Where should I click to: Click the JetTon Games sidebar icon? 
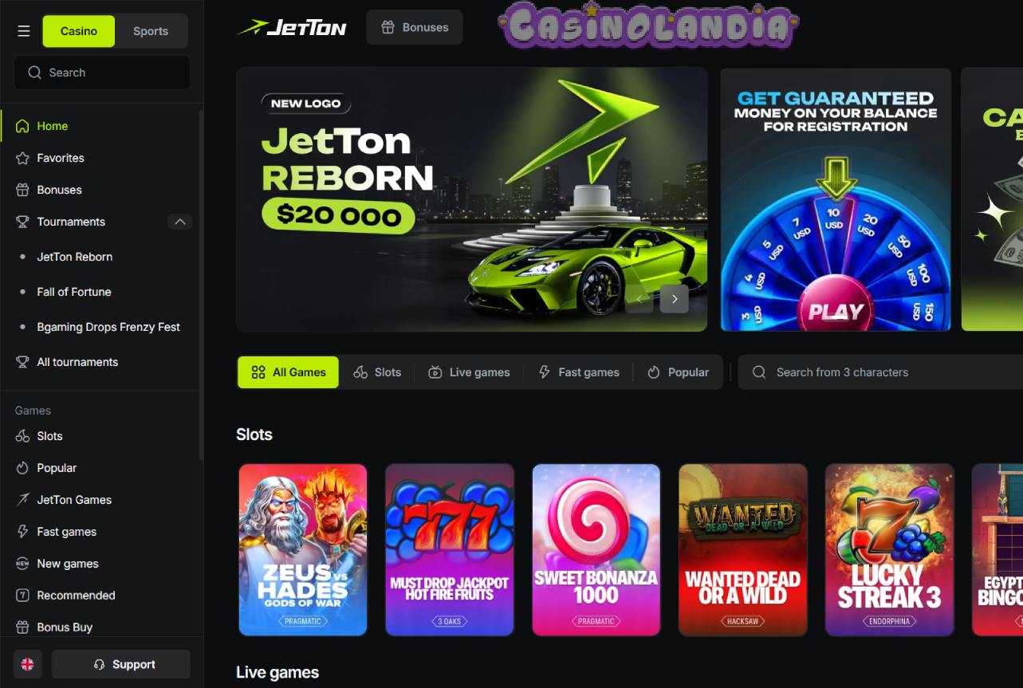point(22,500)
